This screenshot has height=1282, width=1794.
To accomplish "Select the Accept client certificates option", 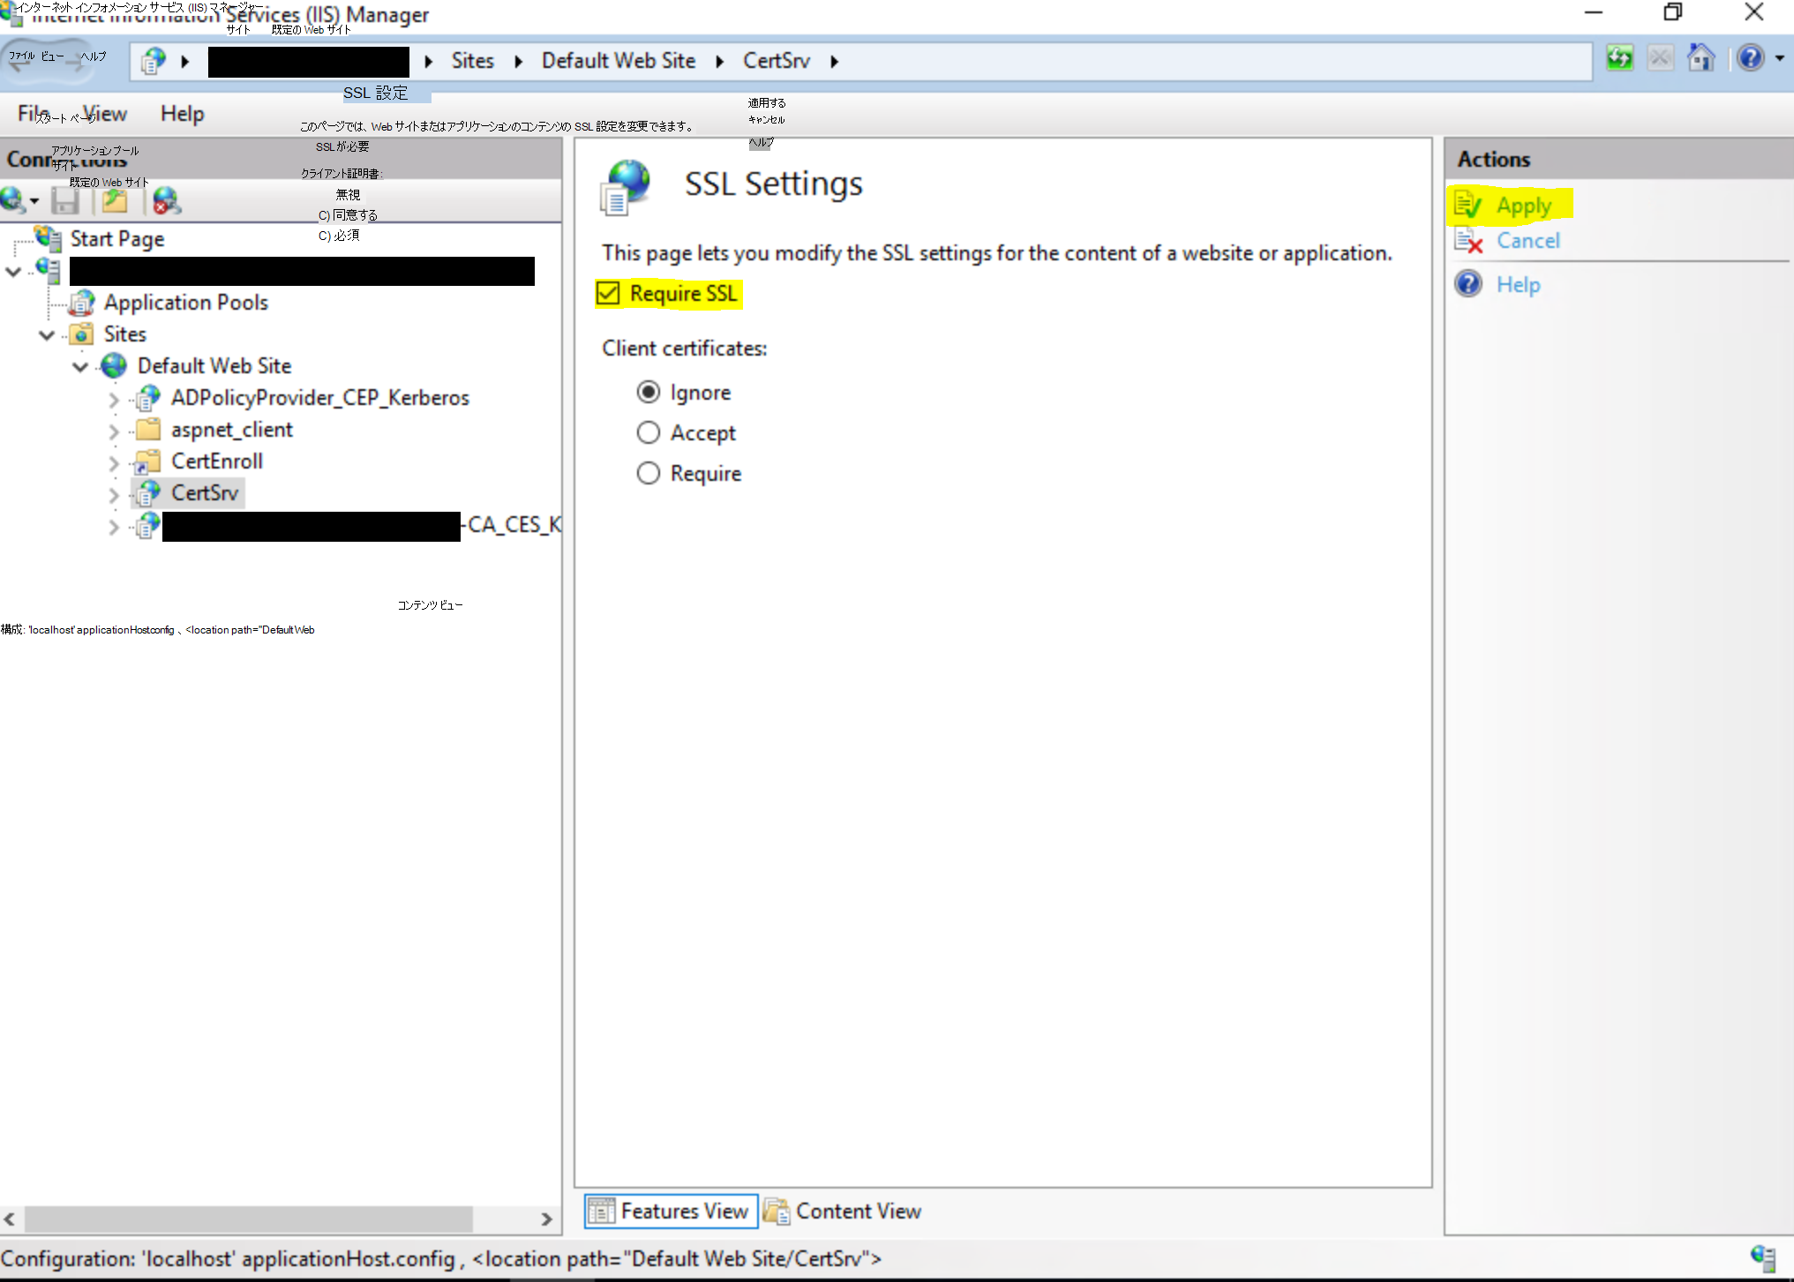I will click(x=648, y=432).
